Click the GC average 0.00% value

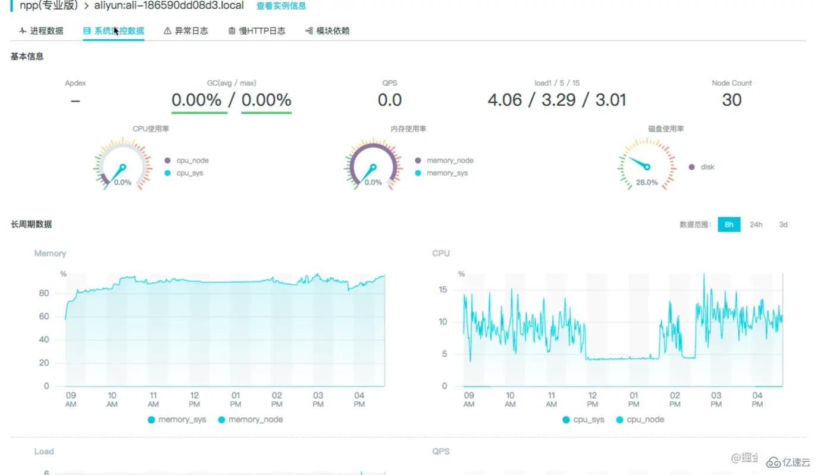click(x=196, y=100)
